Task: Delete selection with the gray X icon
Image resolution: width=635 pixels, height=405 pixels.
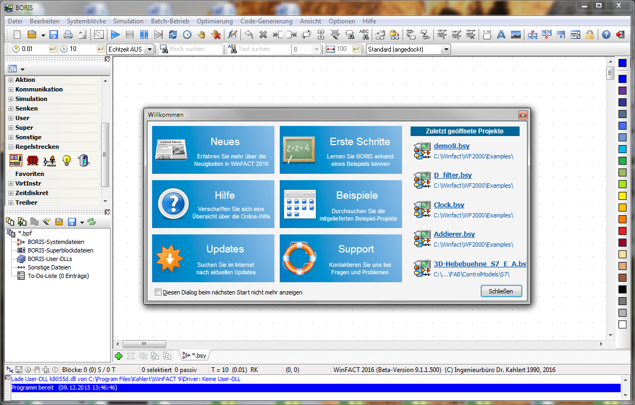Action: (263, 35)
